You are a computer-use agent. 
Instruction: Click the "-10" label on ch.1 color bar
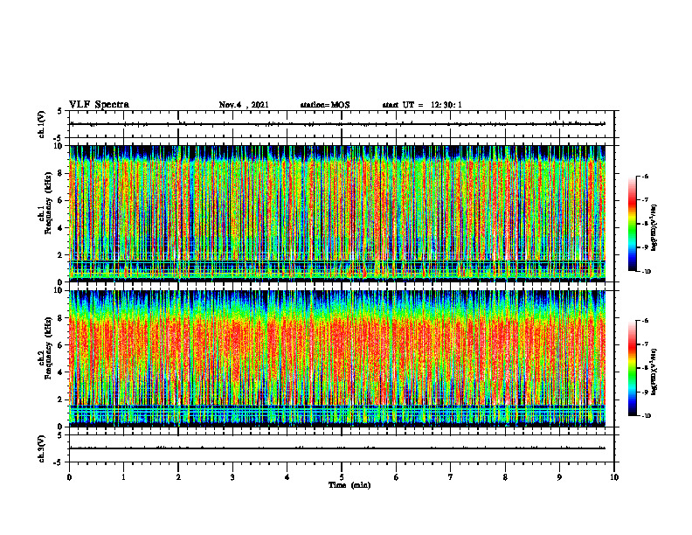click(646, 272)
